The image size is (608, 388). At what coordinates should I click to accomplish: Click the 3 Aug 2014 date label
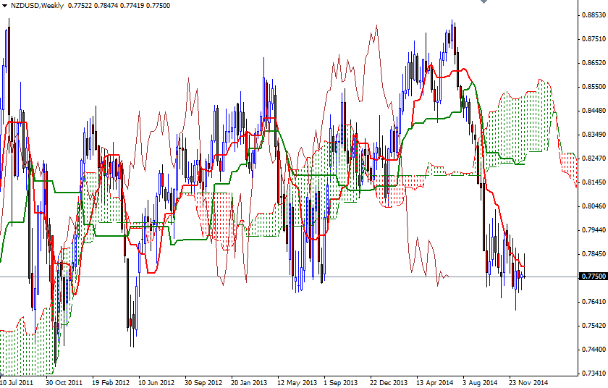click(x=480, y=383)
